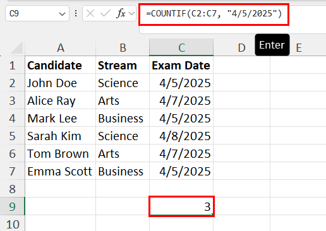326x231 pixels.
Task: Select cell containing Sarah Kim
Action: click(61, 136)
